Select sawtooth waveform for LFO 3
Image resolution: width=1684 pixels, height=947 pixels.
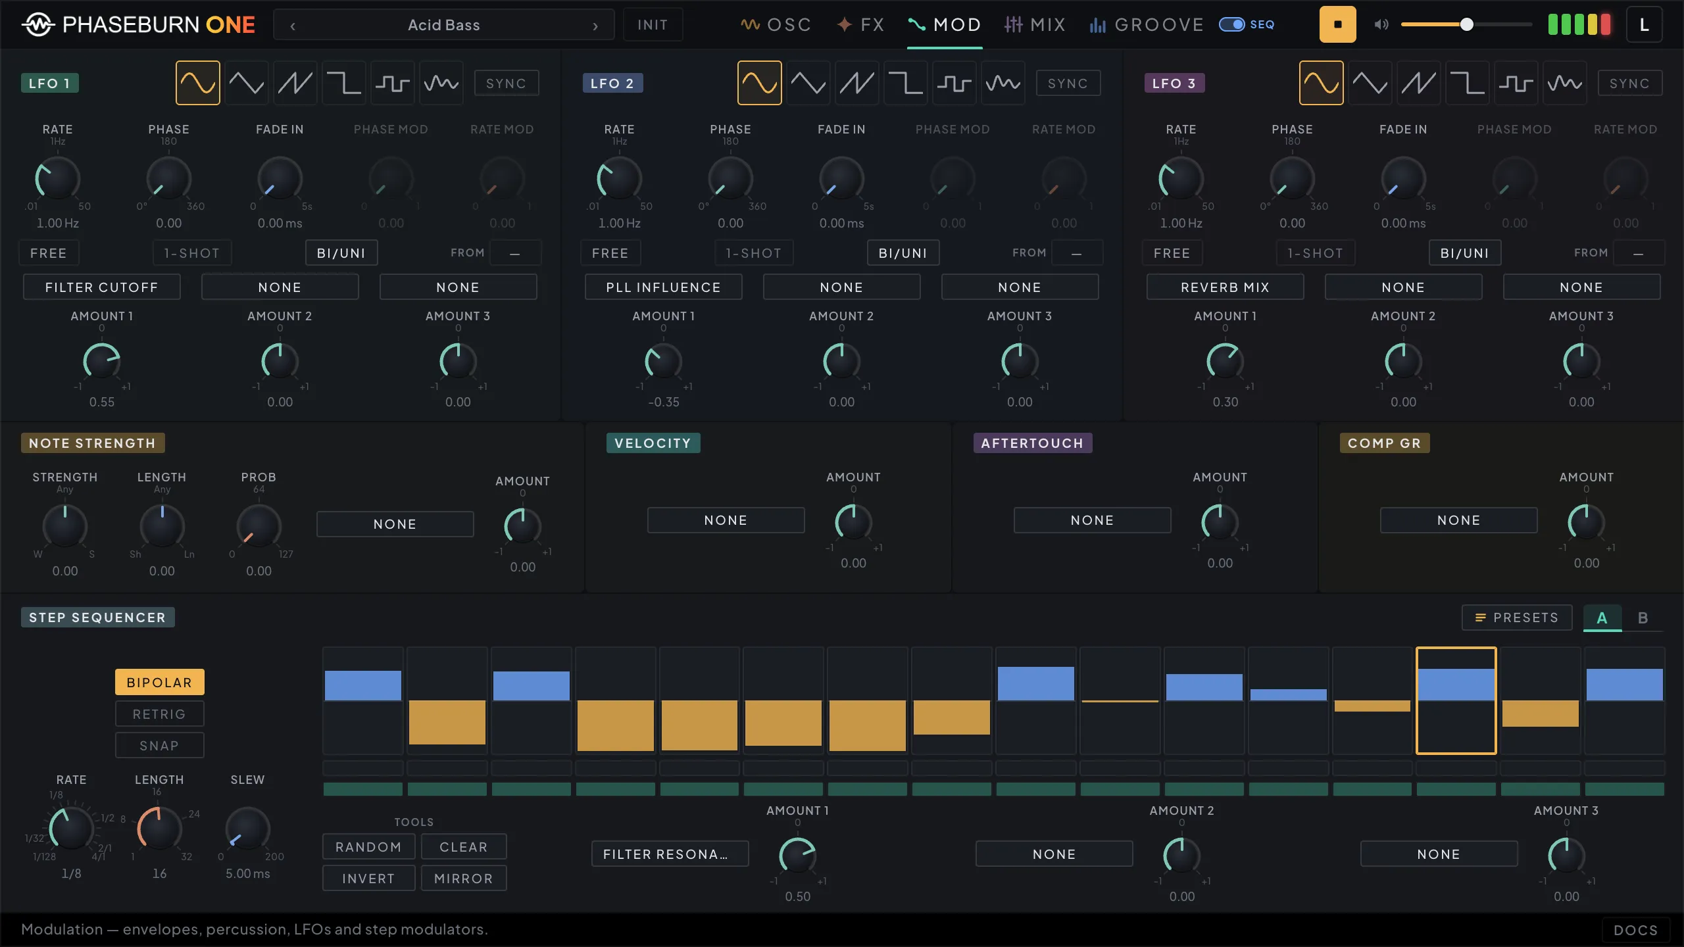click(1419, 83)
